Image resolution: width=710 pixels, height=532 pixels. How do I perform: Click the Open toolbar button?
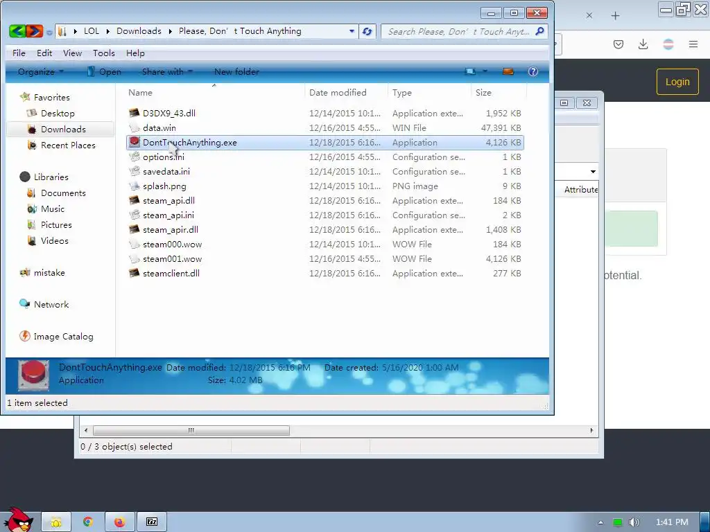pos(104,71)
